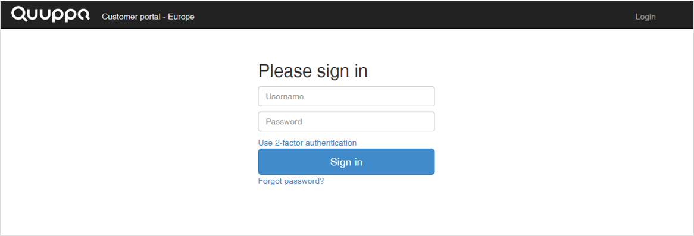Place the cursor in the Password box
The image size is (694, 236).
[x=346, y=121]
